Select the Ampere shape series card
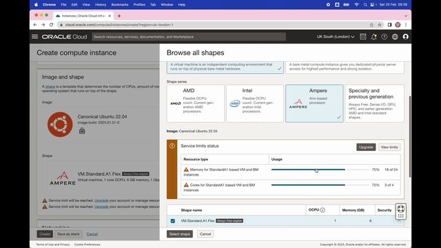Screen dimensions: 441x248 coord(314,103)
